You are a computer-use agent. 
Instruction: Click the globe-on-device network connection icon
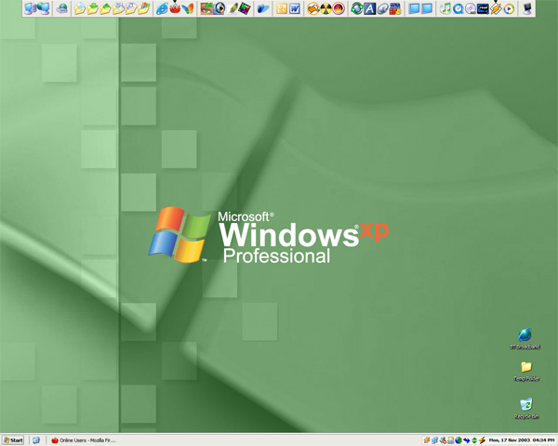pyautogui.click(x=62, y=8)
